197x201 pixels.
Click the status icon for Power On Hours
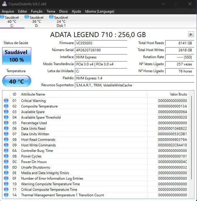(6, 162)
